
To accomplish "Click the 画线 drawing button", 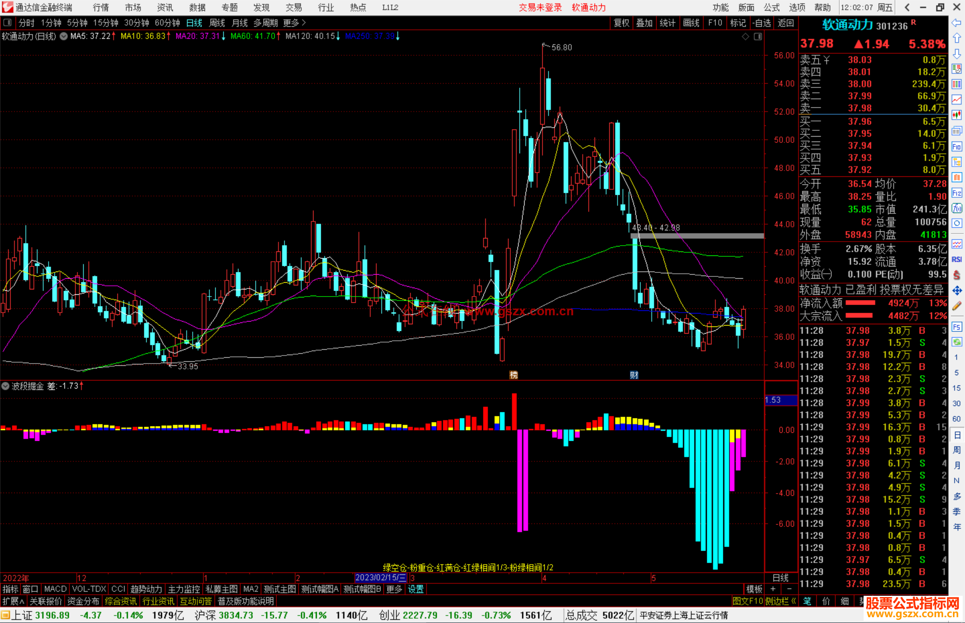I will click(x=691, y=23).
